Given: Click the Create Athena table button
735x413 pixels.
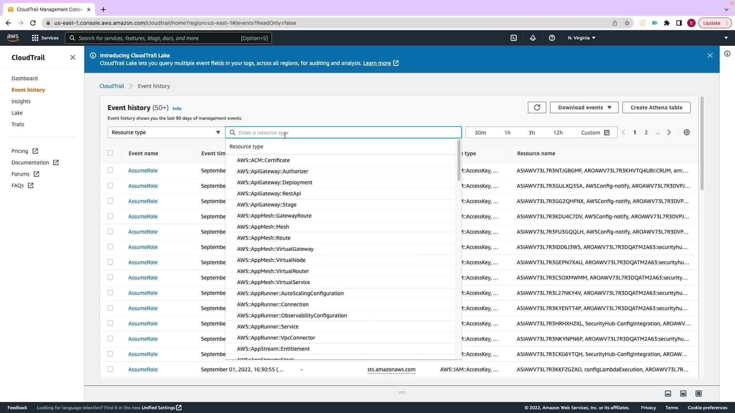Looking at the screenshot, I should click(656, 107).
